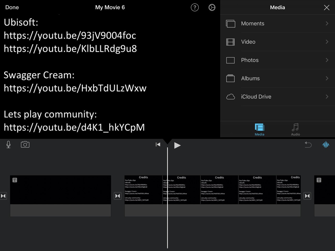Screen dimensions: 335x251
Task: Start voiceover with microphone icon
Action: pos(8,145)
